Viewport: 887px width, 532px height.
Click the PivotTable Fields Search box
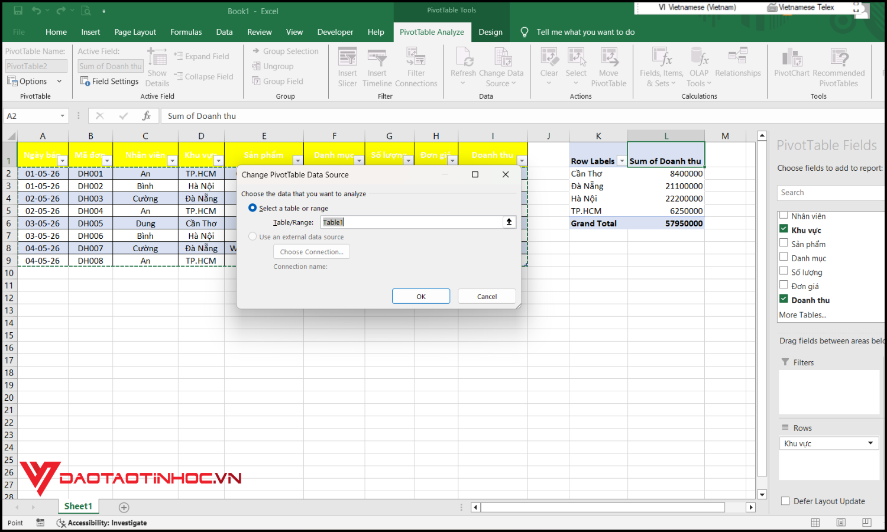pyautogui.click(x=831, y=193)
